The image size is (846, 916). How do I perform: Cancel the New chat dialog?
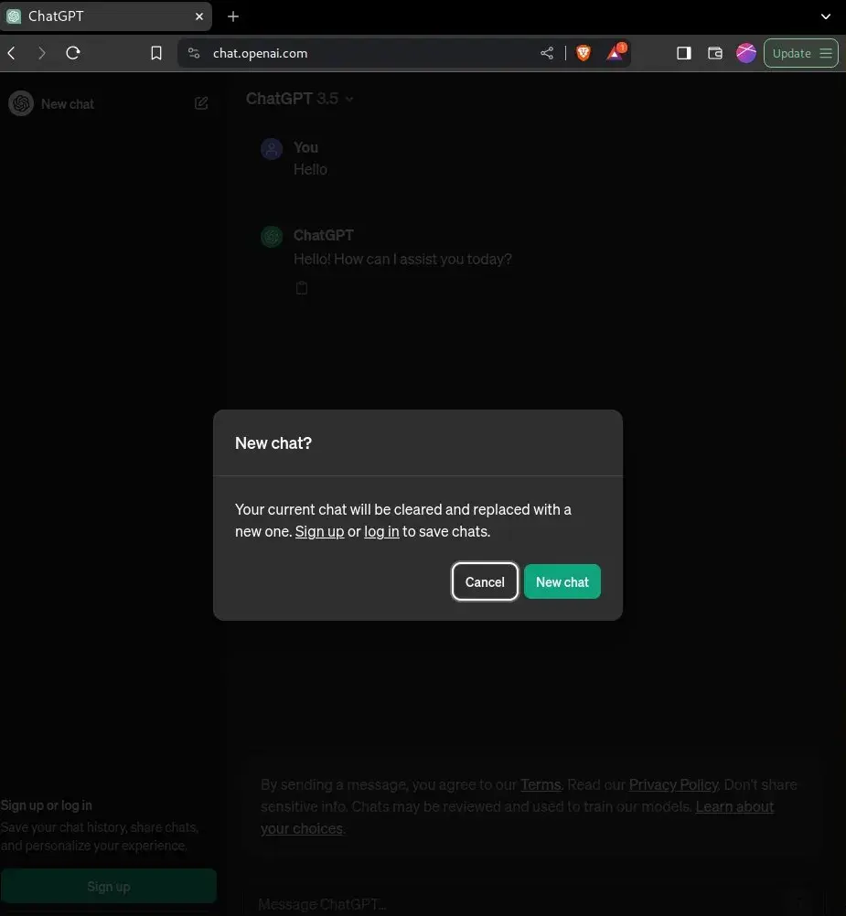tap(485, 581)
